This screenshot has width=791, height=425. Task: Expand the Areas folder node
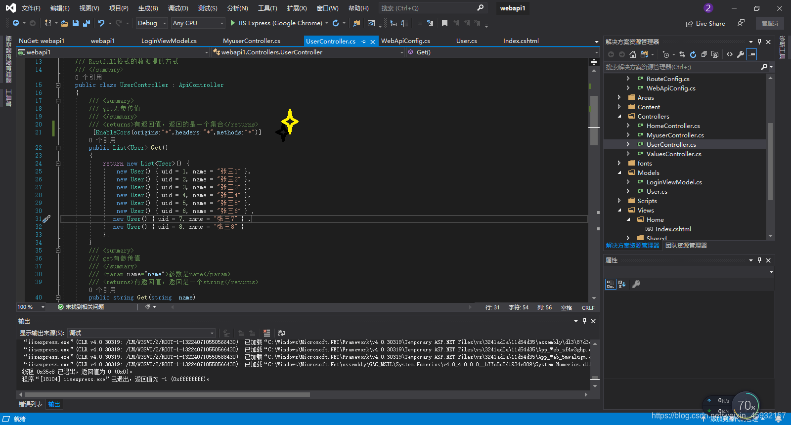[619, 98]
